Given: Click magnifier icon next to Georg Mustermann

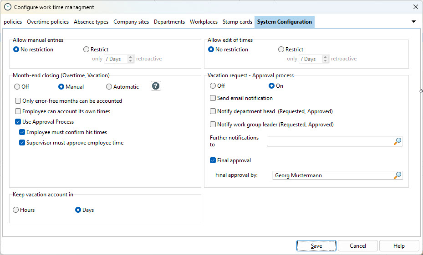Looking at the screenshot, I should [x=398, y=175].
